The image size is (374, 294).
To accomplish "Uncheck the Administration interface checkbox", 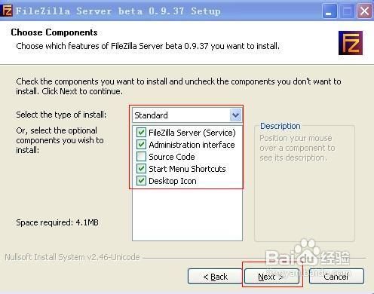I will (x=141, y=144).
